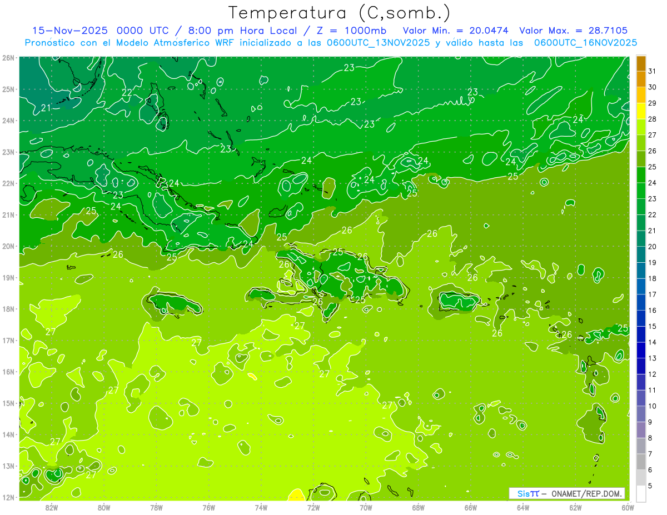Viewport: 667px width, 515px height.
Task: Click the 18N latitude axis label
Action: [8, 309]
